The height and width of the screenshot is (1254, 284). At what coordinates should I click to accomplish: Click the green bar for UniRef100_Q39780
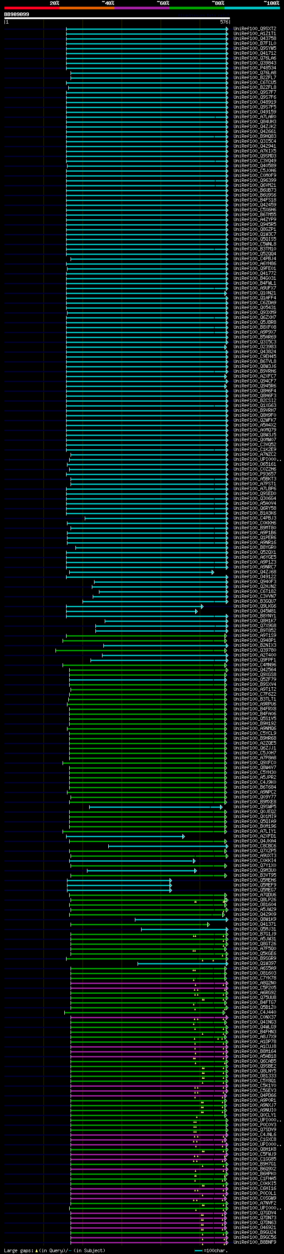[x=141, y=650]
